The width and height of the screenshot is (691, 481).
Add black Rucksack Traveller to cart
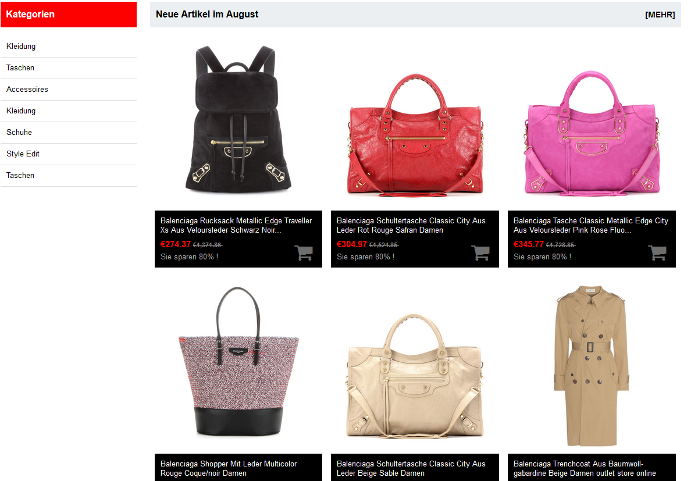(304, 253)
